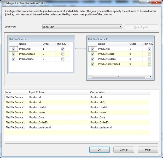Select ProductOrderID name cell in Flat File Source 1
The height and width of the screenshot is (158, 163).
click(x=112, y=59)
